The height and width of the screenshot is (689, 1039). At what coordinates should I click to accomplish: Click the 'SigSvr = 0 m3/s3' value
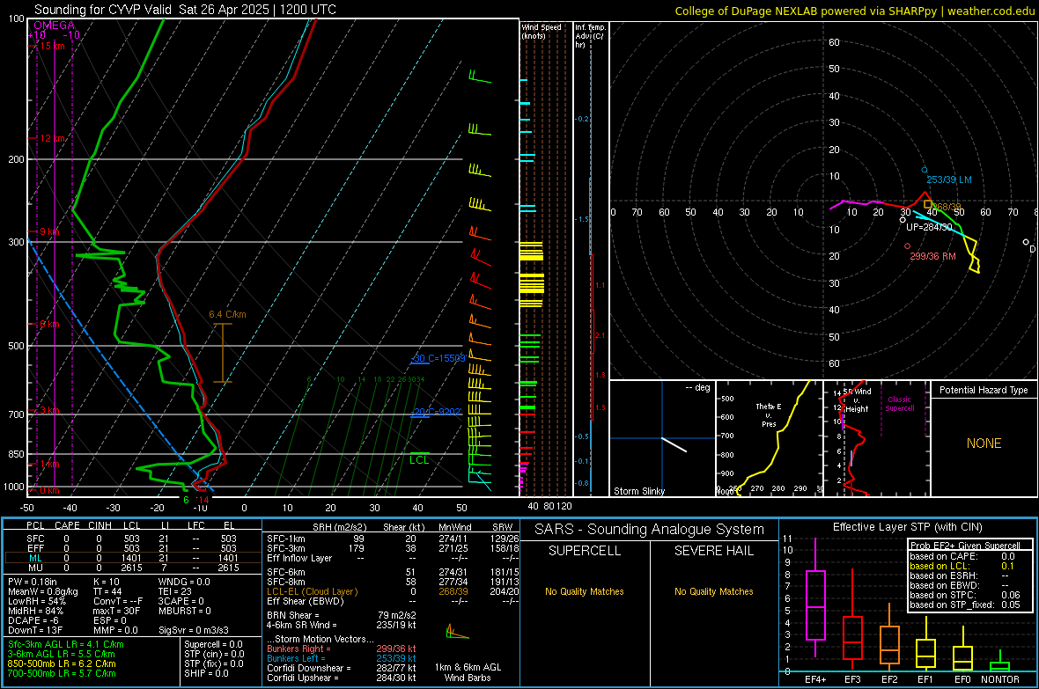coord(194,630)
